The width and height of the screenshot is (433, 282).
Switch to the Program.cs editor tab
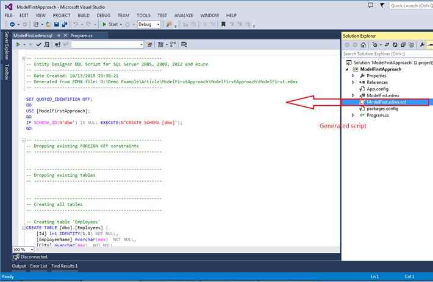[x=82, y=35]
